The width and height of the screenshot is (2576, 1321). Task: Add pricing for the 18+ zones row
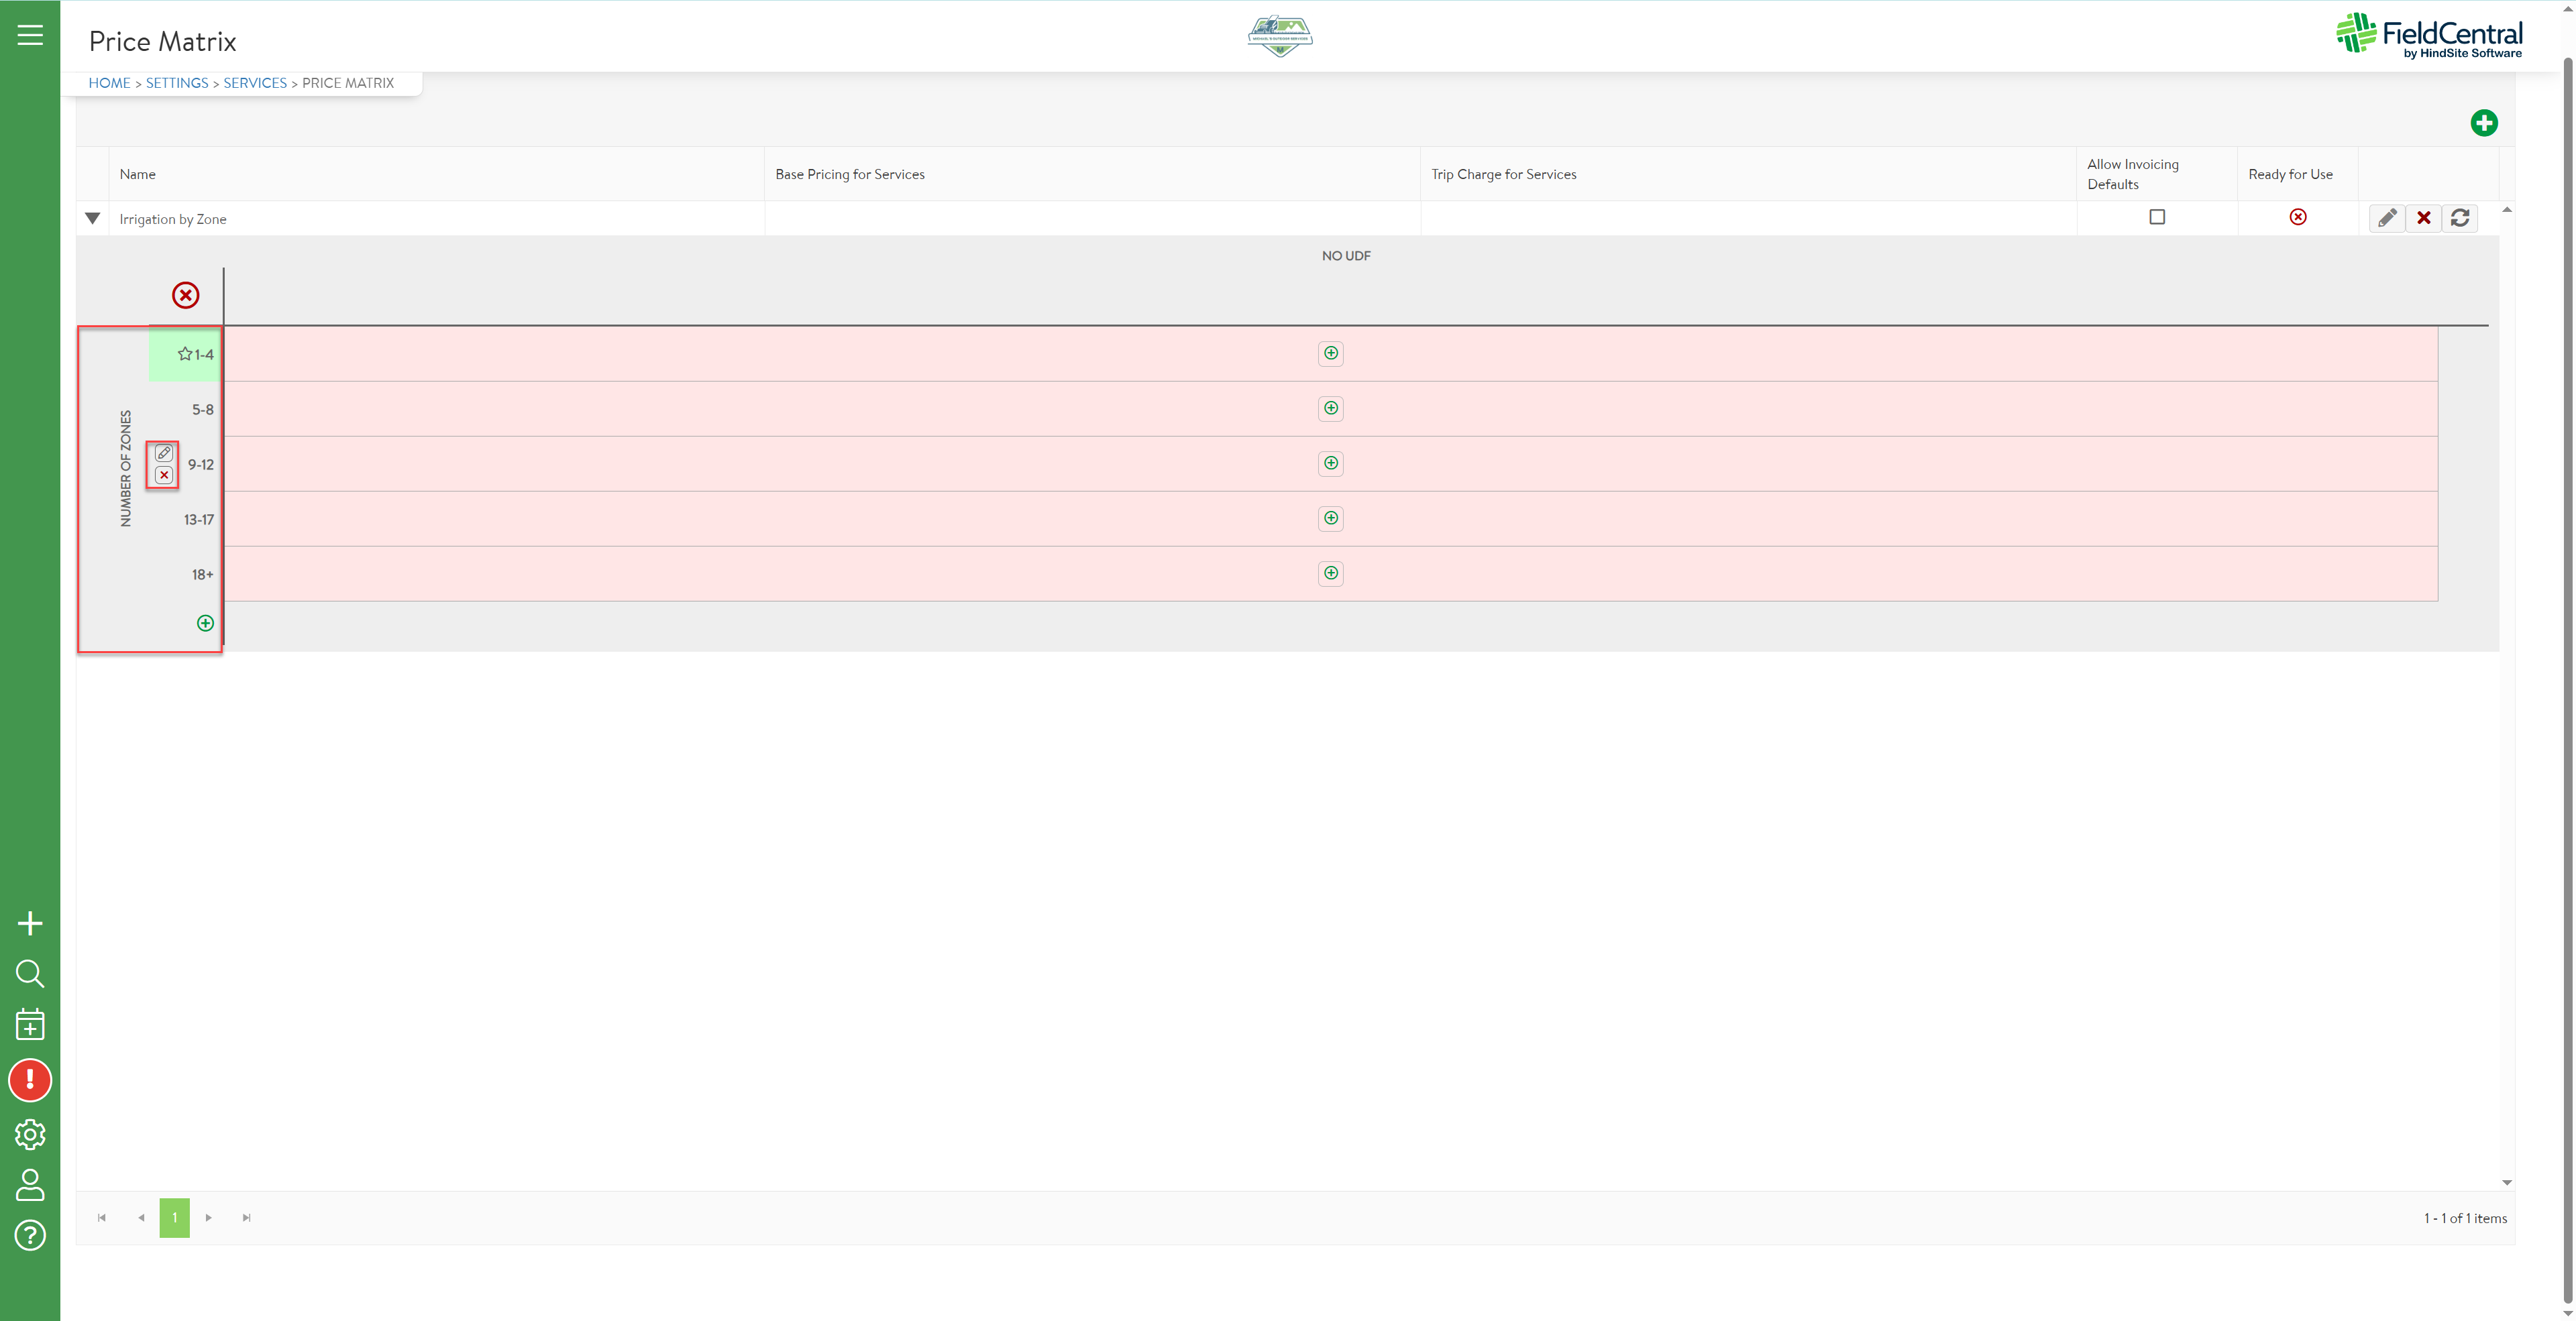[x=1330, y=573]
